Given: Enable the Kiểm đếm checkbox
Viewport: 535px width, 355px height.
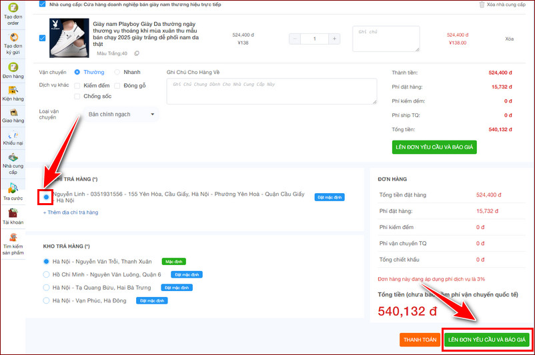Looking at the screenshot, I should (78, 86).
